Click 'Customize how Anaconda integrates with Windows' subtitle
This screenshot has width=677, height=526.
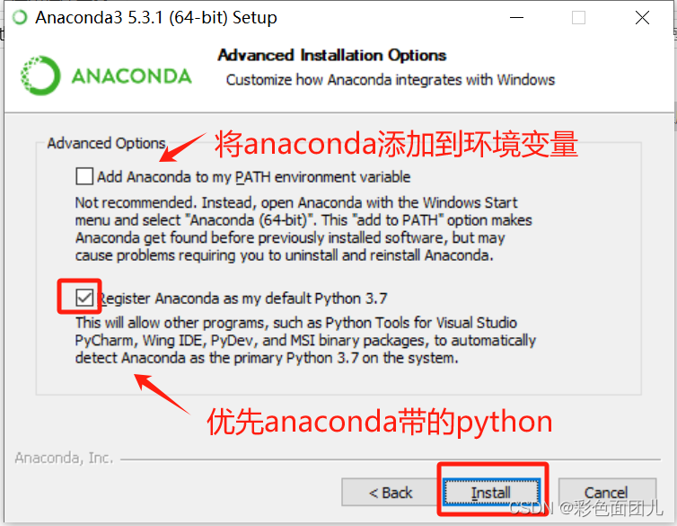coord(391,80)
